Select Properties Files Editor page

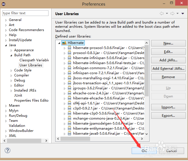31,101
